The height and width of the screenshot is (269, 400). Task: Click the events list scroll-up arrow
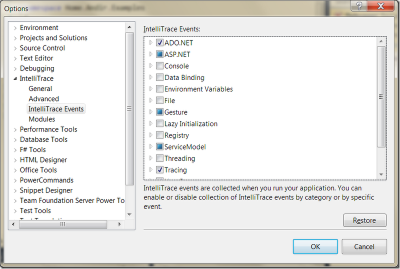coord(381,41)
